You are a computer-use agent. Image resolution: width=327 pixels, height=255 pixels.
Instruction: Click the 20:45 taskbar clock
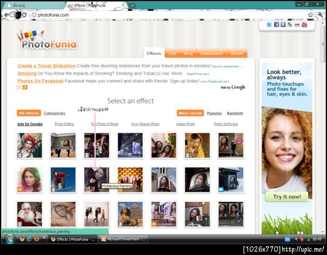(317, 239)
